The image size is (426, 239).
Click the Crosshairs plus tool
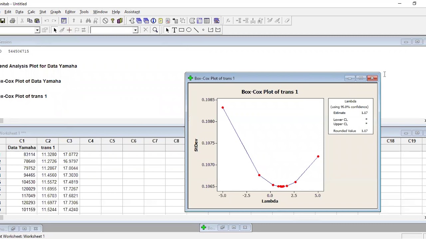[69, 30]
